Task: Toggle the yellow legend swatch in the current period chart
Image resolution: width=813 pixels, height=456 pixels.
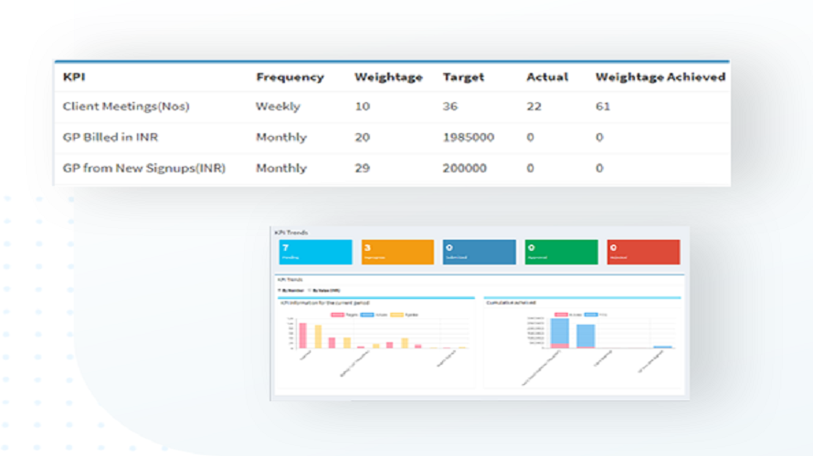Action: pos(397,315)
